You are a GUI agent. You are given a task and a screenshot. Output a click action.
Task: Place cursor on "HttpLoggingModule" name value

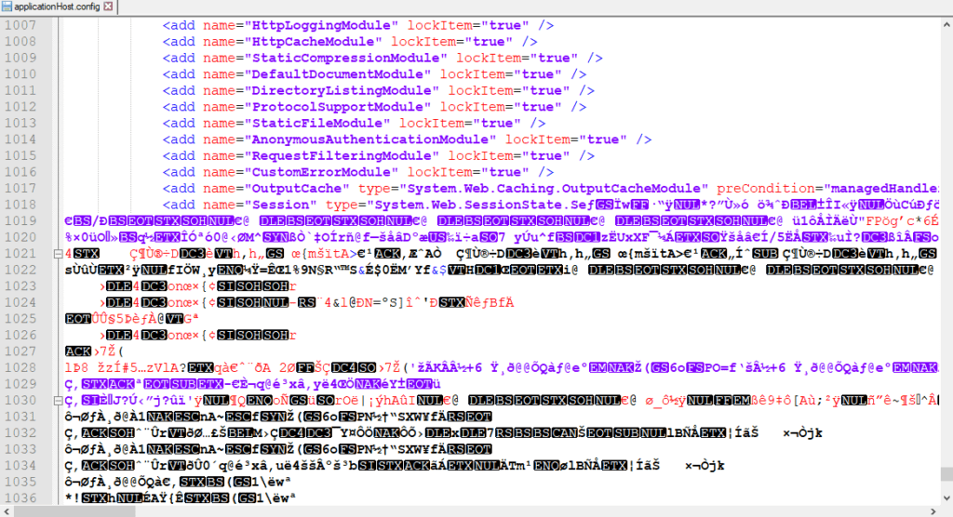tap(321, 25)
